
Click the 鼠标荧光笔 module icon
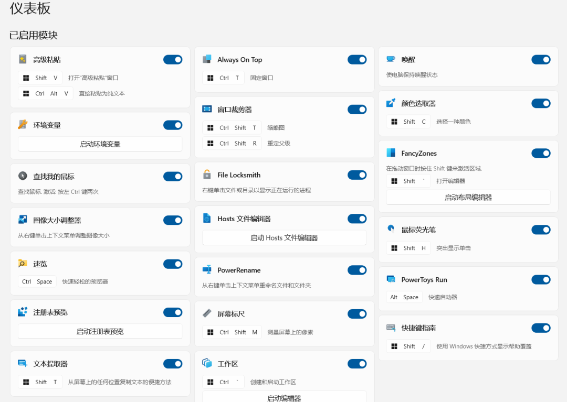[391, 230]
